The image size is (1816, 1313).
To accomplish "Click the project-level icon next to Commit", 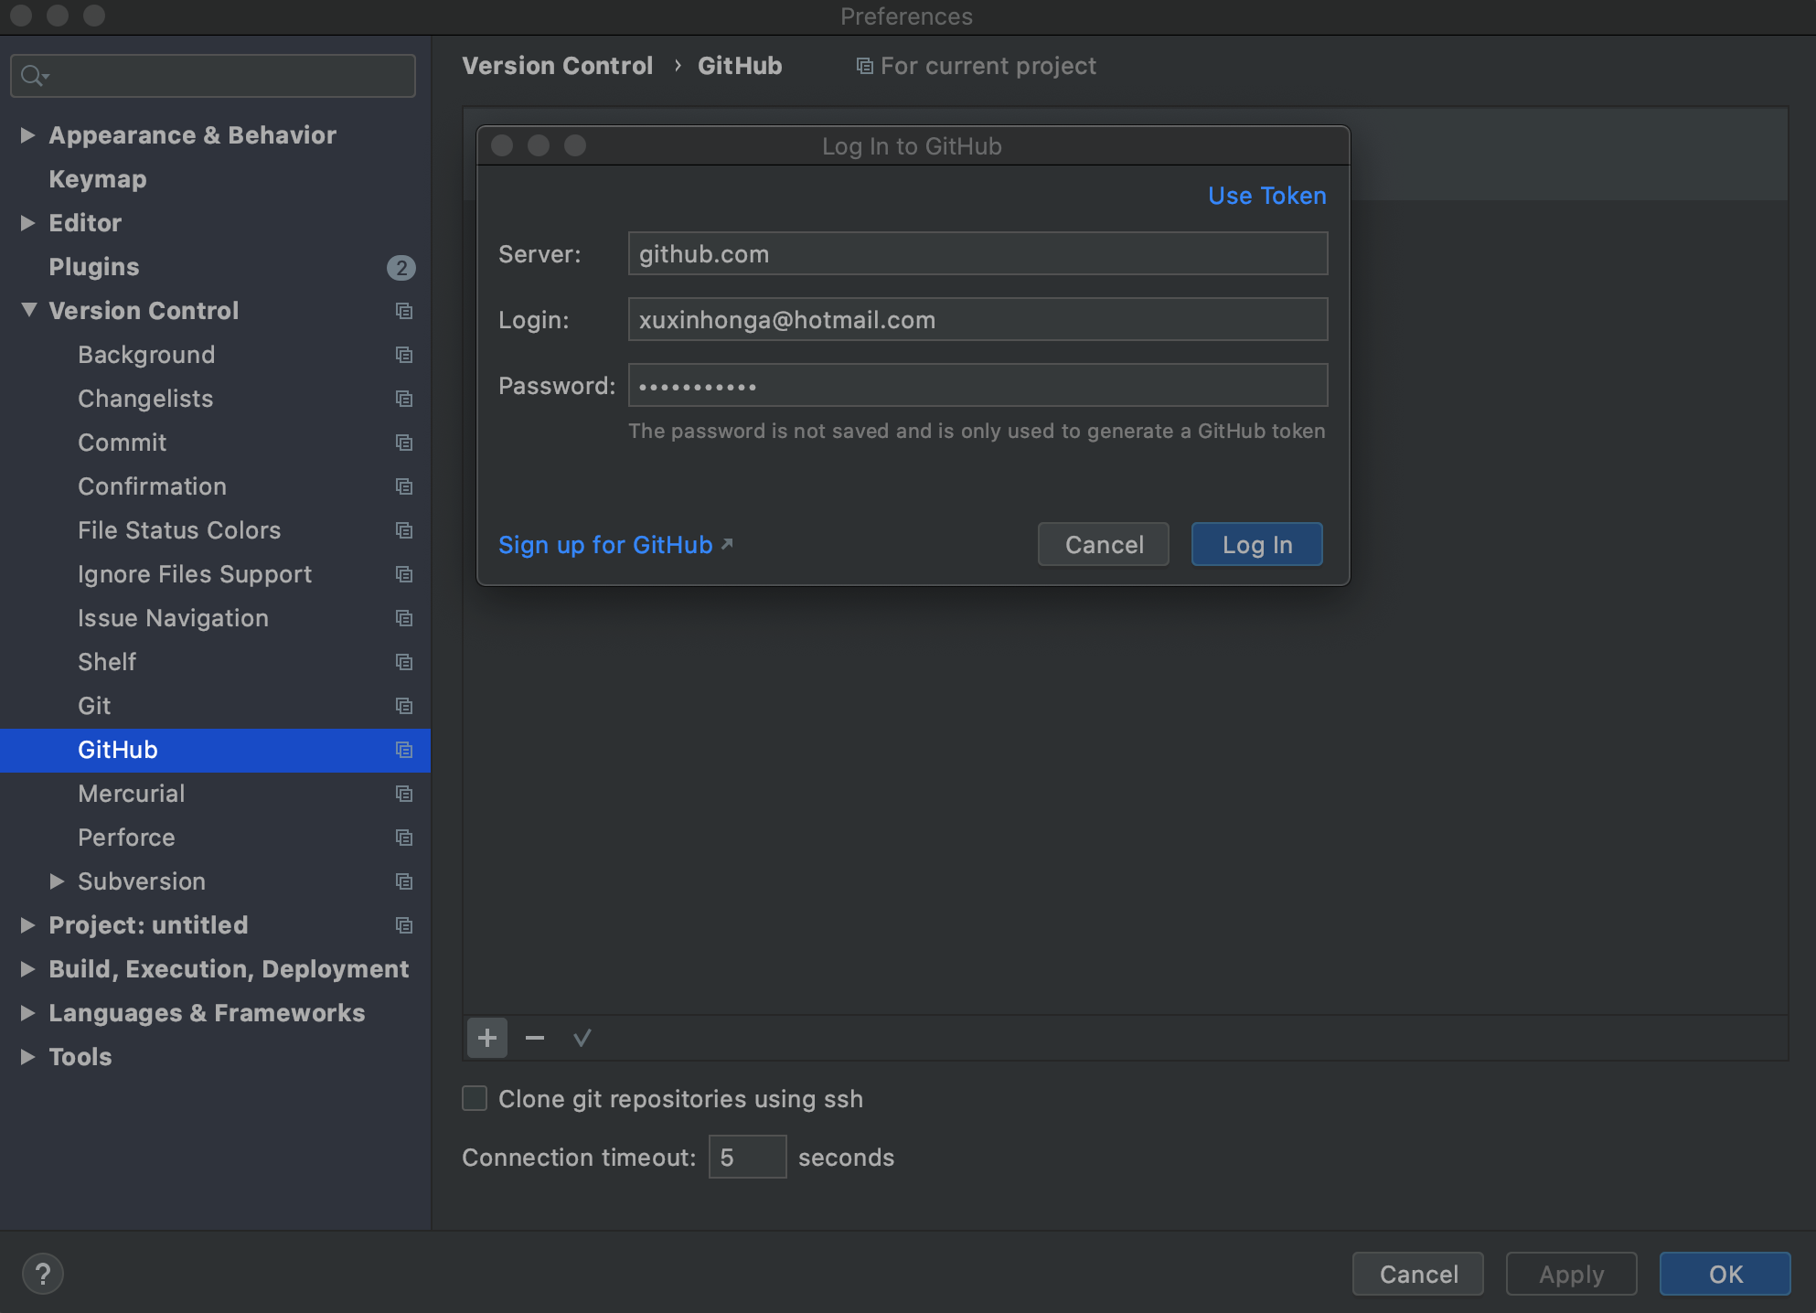I will (x=404, y=443).
